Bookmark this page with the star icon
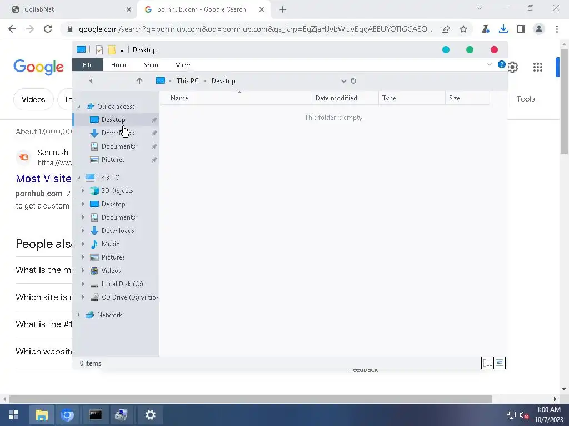 tap(463, 29)
